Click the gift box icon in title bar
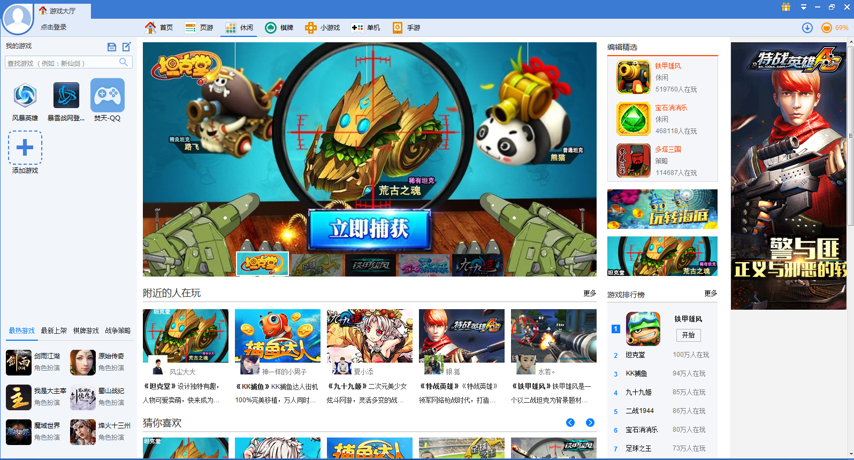Viewport: 854px width, 460px height. 786,7
